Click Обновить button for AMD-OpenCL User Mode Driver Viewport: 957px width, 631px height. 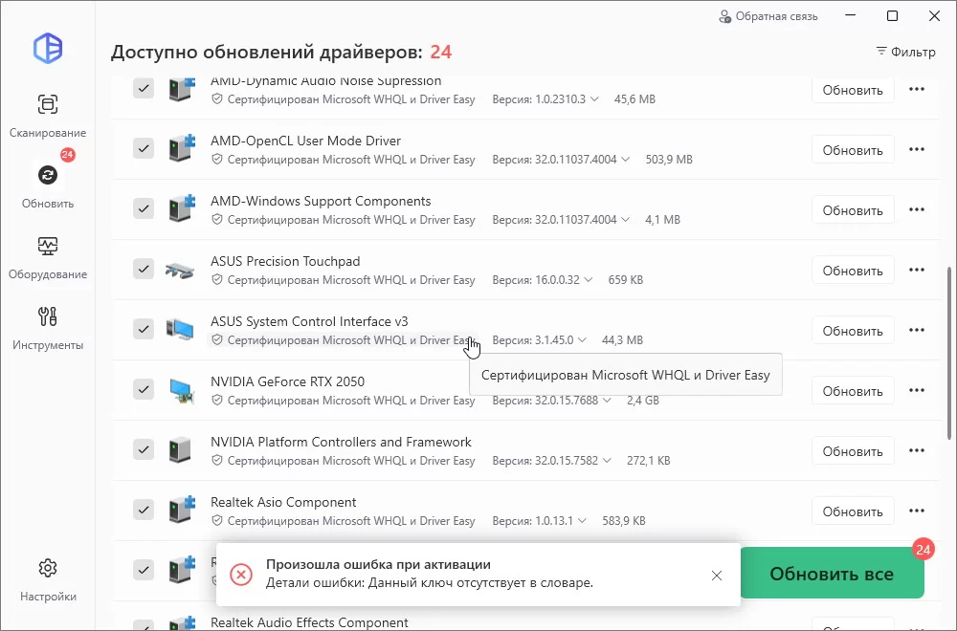853,150
